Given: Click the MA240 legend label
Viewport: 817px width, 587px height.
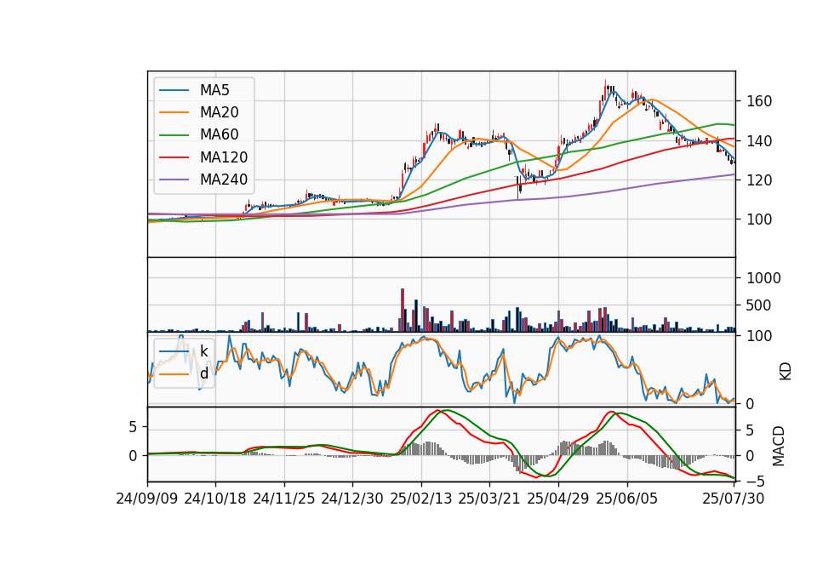Looking at the screenshot, I should (x=224, y=180).
